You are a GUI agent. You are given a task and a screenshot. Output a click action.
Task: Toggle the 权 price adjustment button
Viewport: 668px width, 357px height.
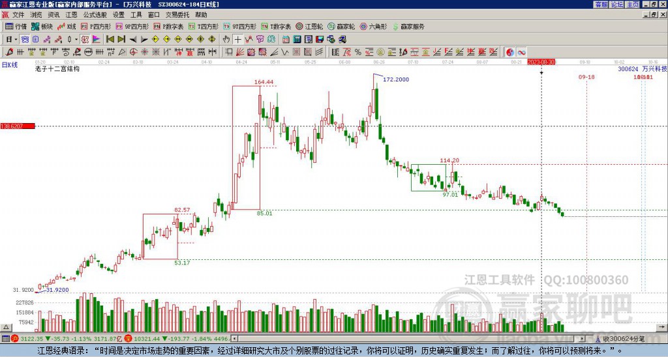click(x=85, y=40)
